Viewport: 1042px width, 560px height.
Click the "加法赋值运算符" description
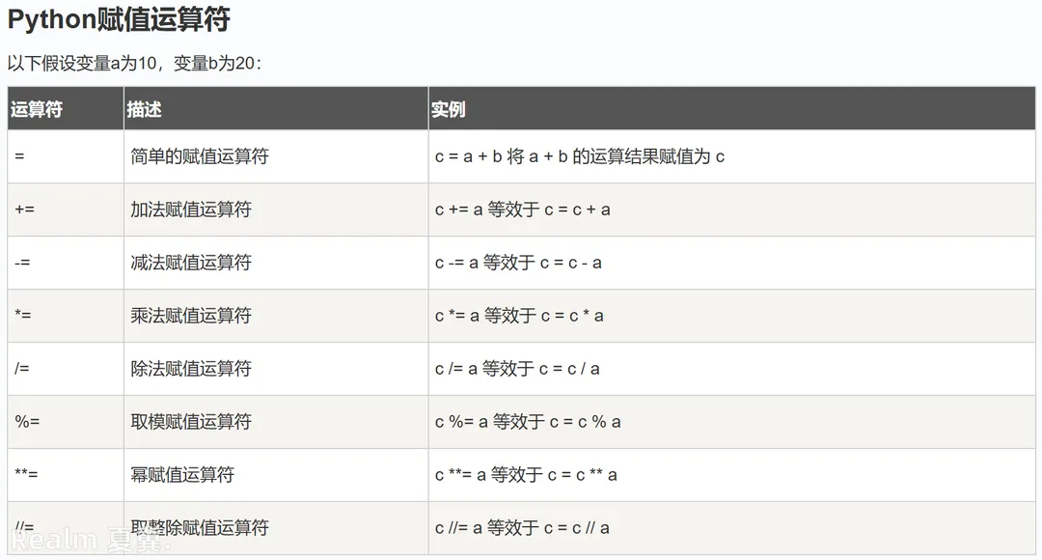click(191, 210)
